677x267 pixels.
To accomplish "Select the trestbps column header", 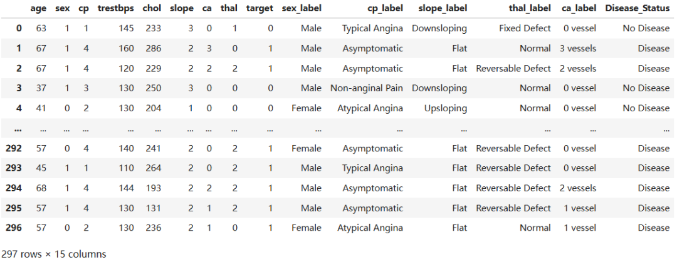I will pos(116,9).
